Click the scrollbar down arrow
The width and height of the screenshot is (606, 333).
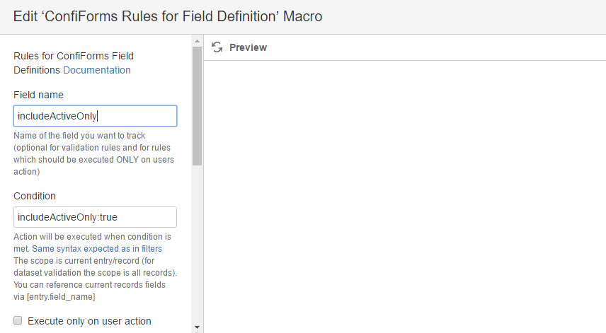(197, 327)
